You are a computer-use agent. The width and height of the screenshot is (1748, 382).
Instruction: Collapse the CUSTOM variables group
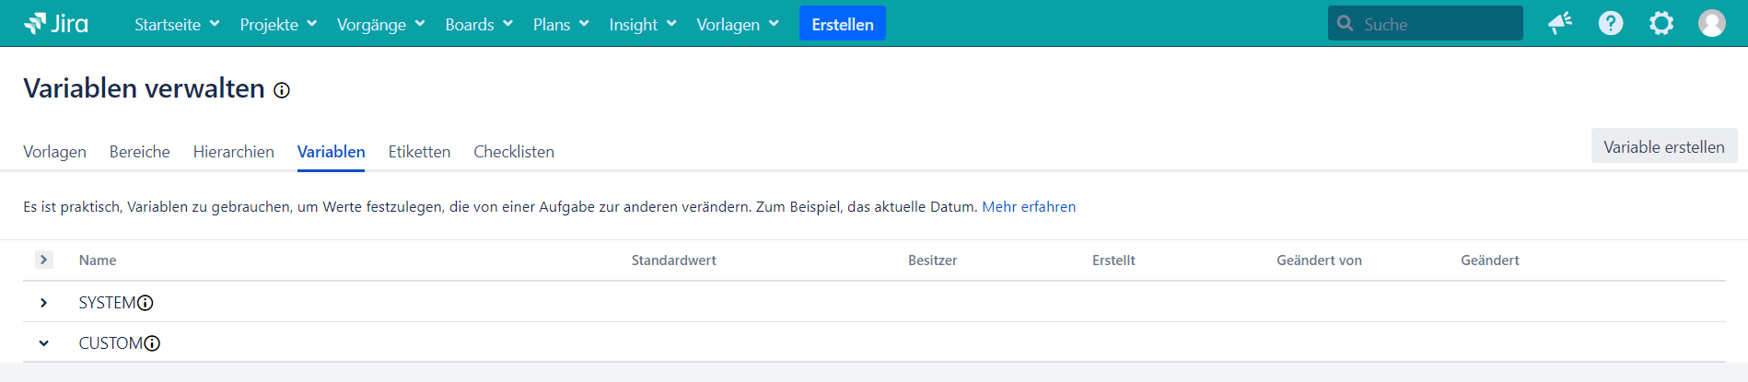[43, 343]
